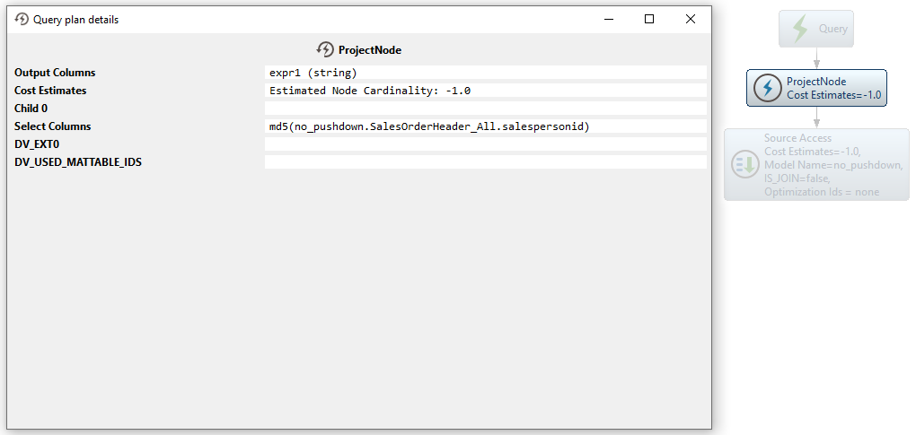
Task: Minimize the Query plan details window
Action: pyautogui.click(x=609, y=19)
